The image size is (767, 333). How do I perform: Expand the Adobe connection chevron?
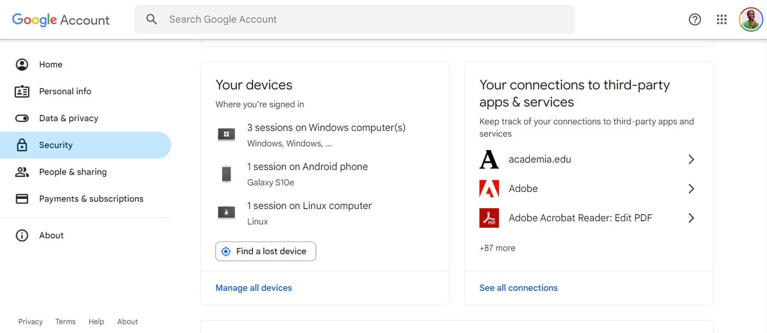coord(691,188)
